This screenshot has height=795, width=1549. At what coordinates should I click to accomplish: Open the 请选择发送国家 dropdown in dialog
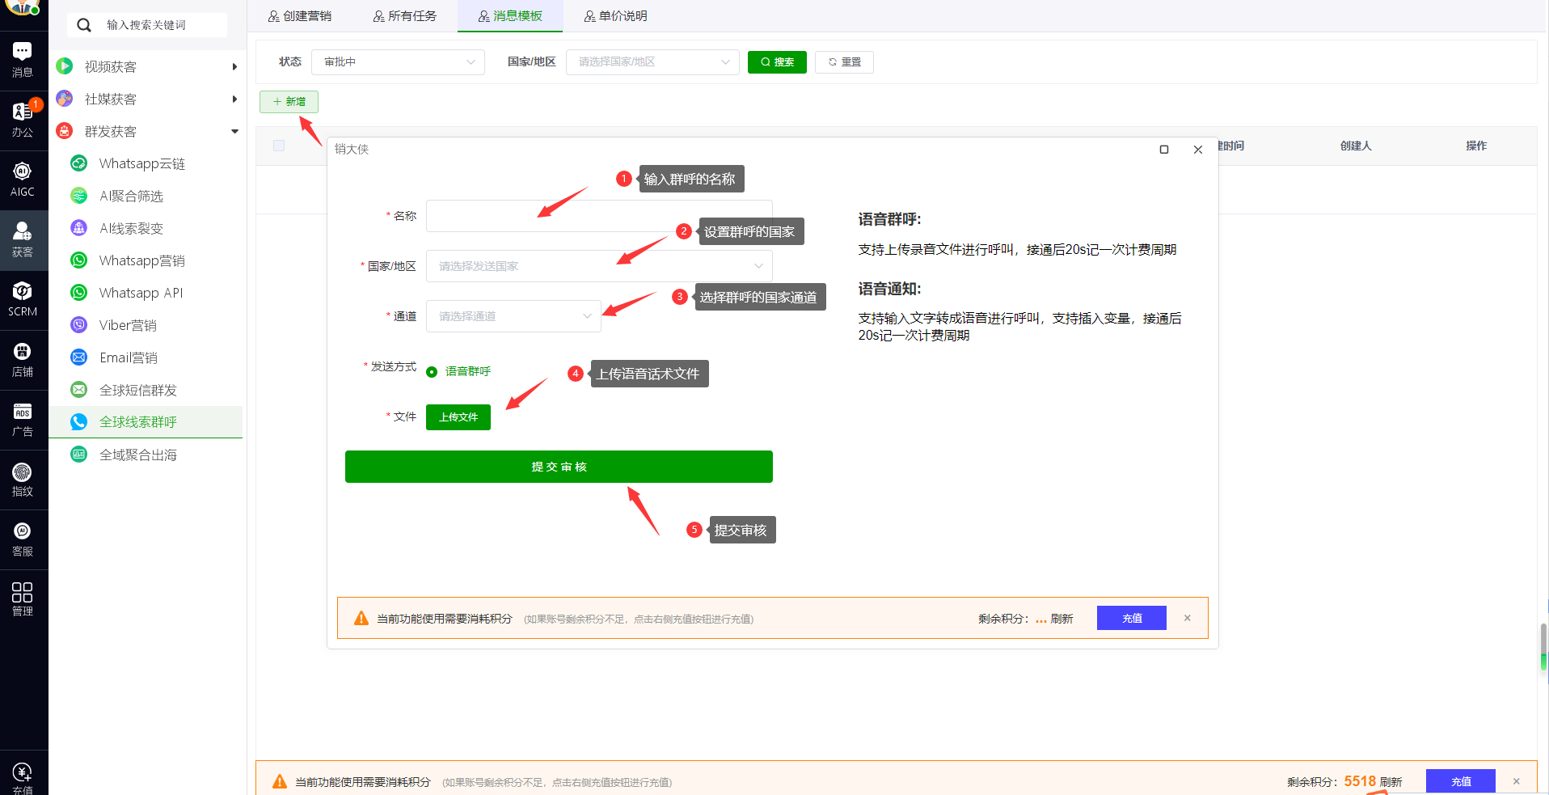pos(599,266)
